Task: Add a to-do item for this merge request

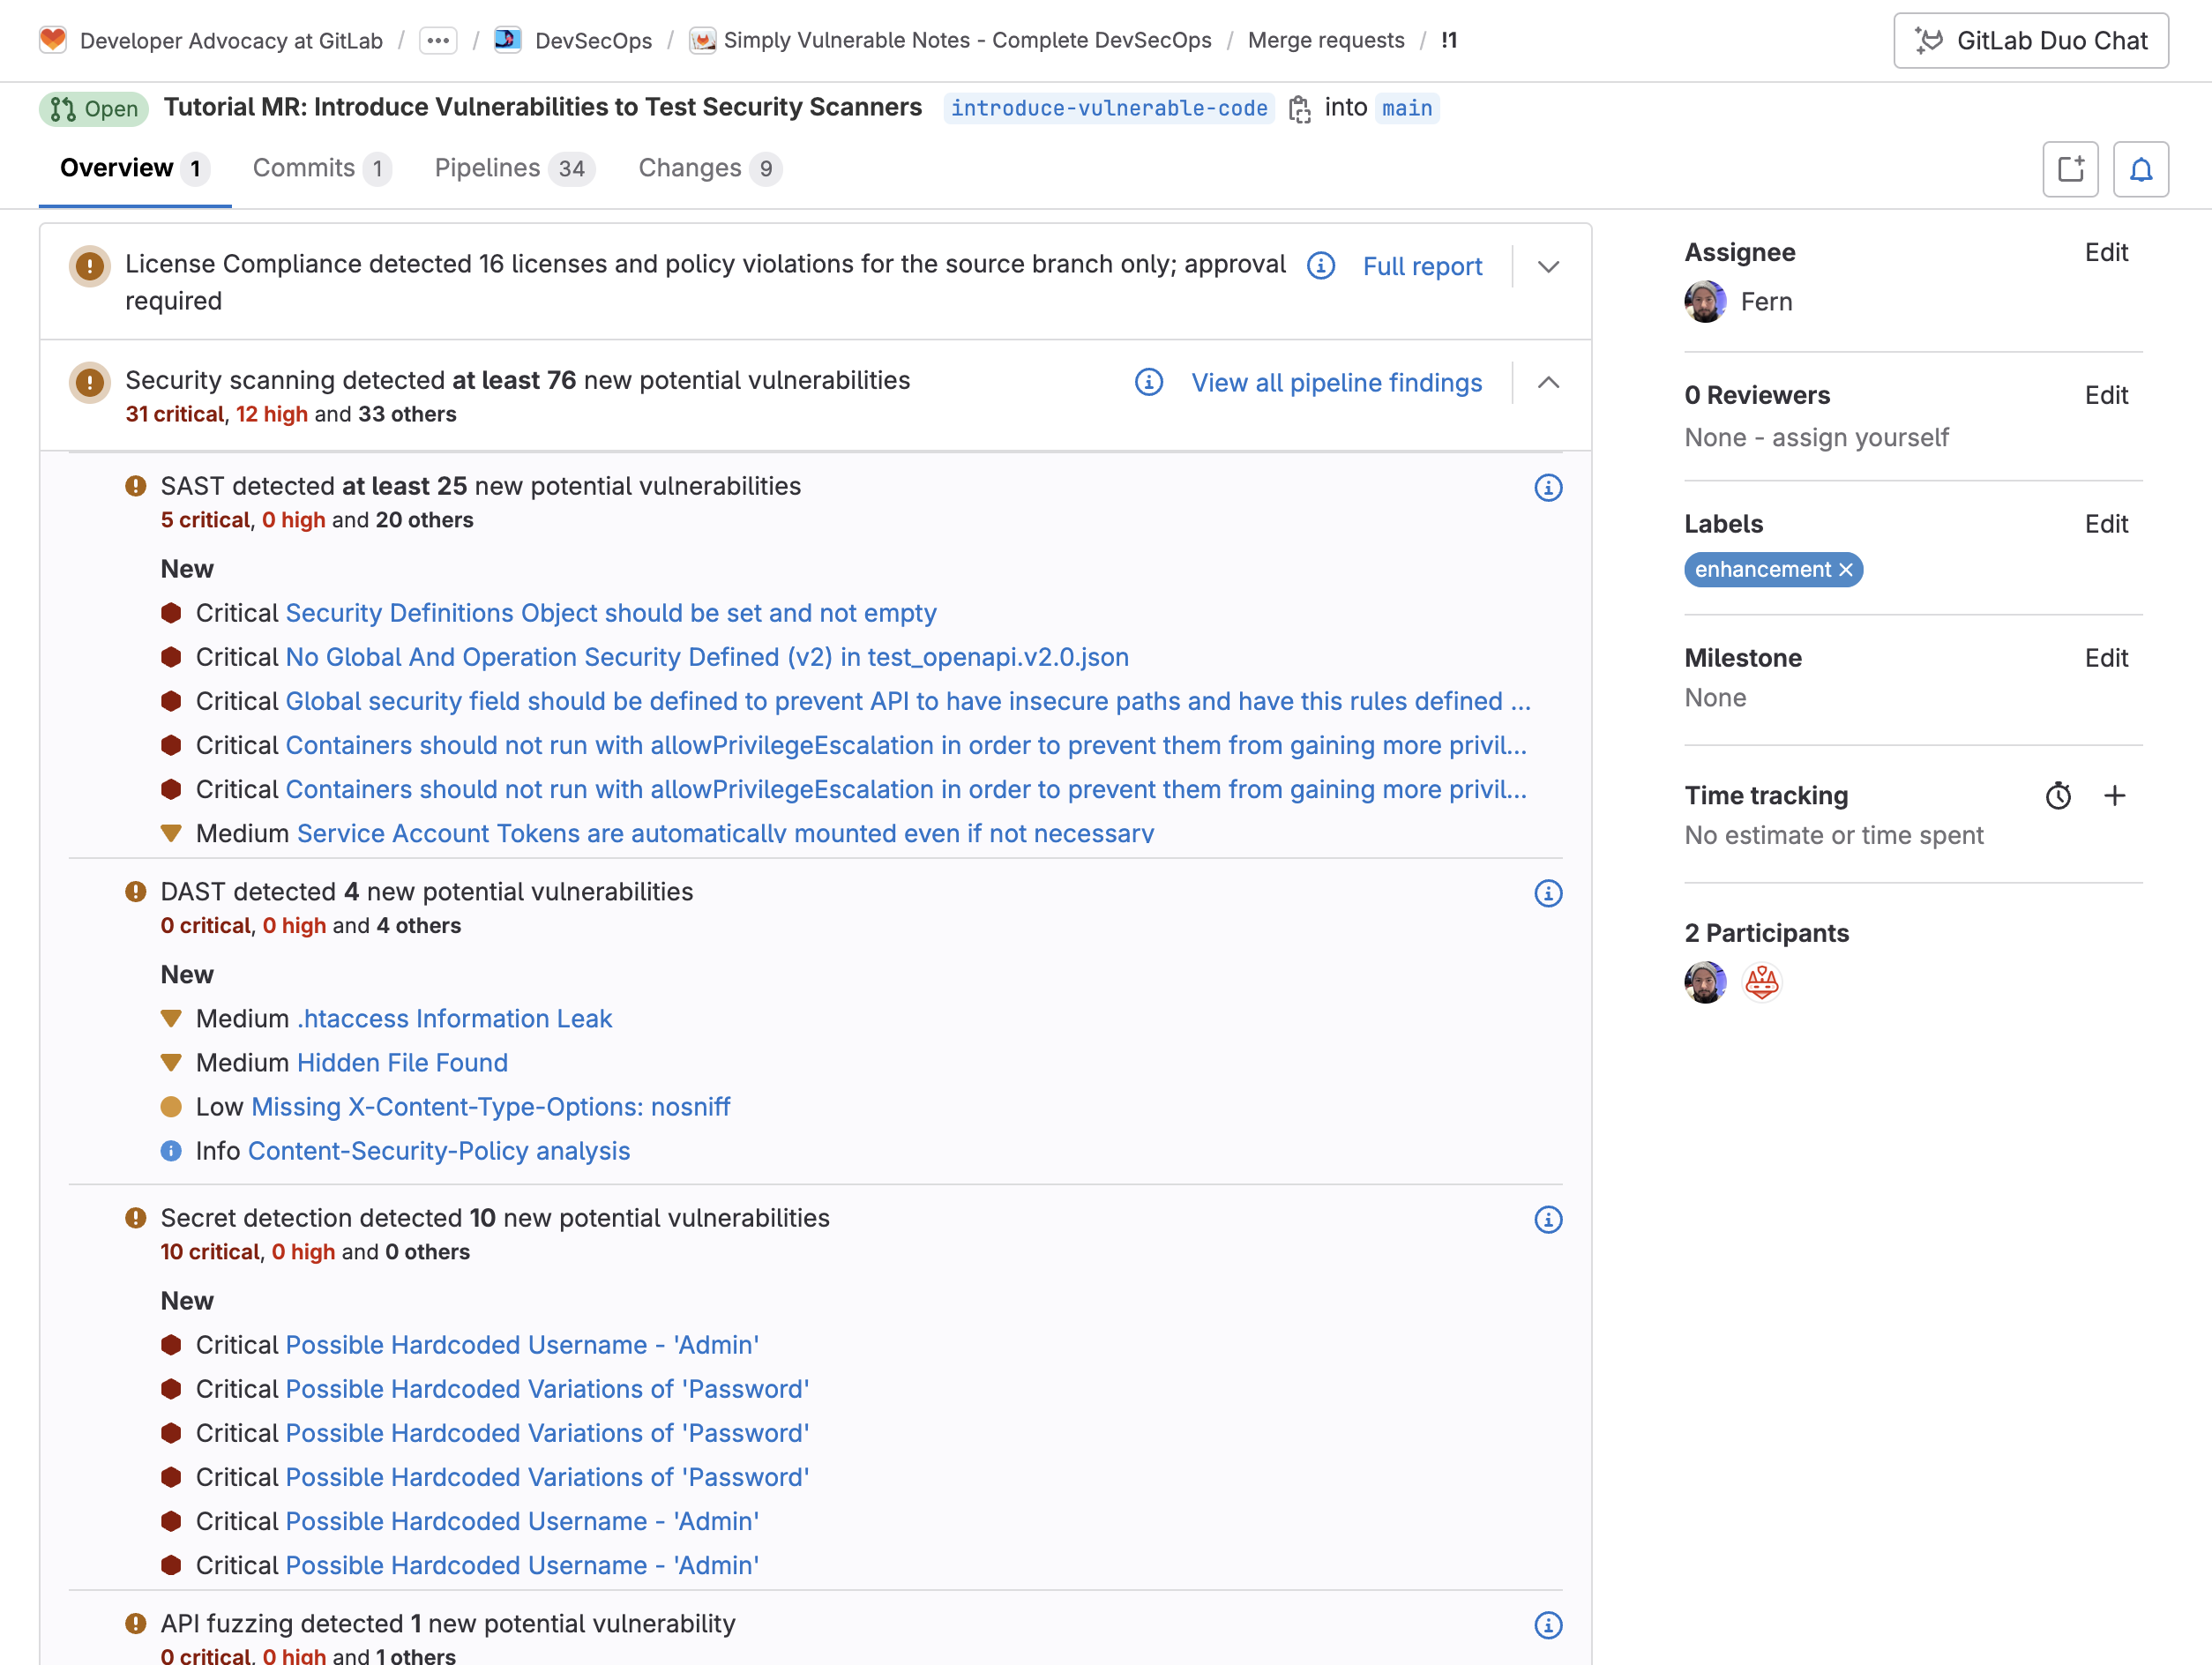Action: pyautogui.click(x=2070, y=169)
